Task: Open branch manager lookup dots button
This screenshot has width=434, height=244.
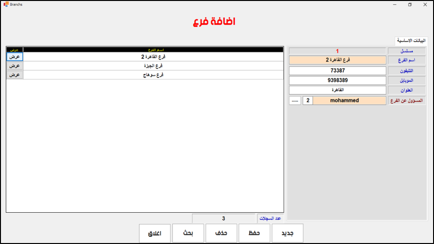Action: point(295,101)
